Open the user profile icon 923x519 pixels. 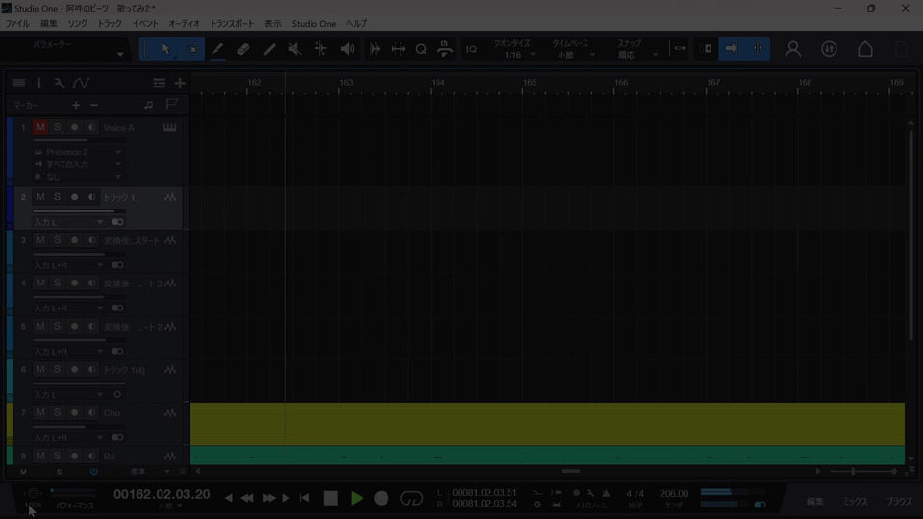click(793, 49)
